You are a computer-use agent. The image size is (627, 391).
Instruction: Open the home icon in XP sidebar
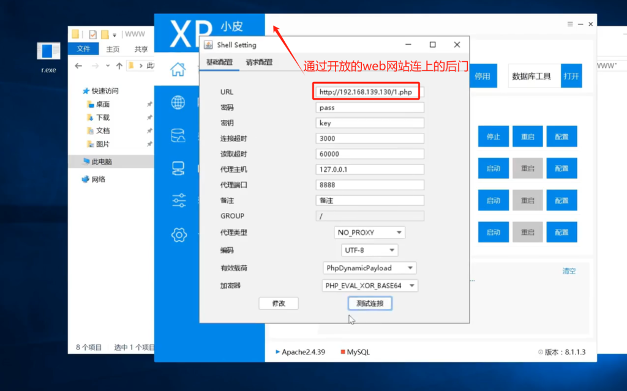click(178, 69)
